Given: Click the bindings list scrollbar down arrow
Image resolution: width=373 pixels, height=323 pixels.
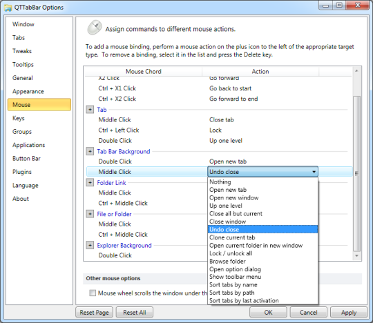Looking at the screenshot, I should pyautogui.click(x=356, y=256).
